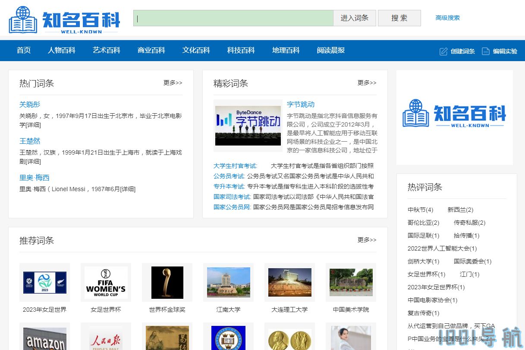Open the 关晓彤 entry link

tap(30, 105)
